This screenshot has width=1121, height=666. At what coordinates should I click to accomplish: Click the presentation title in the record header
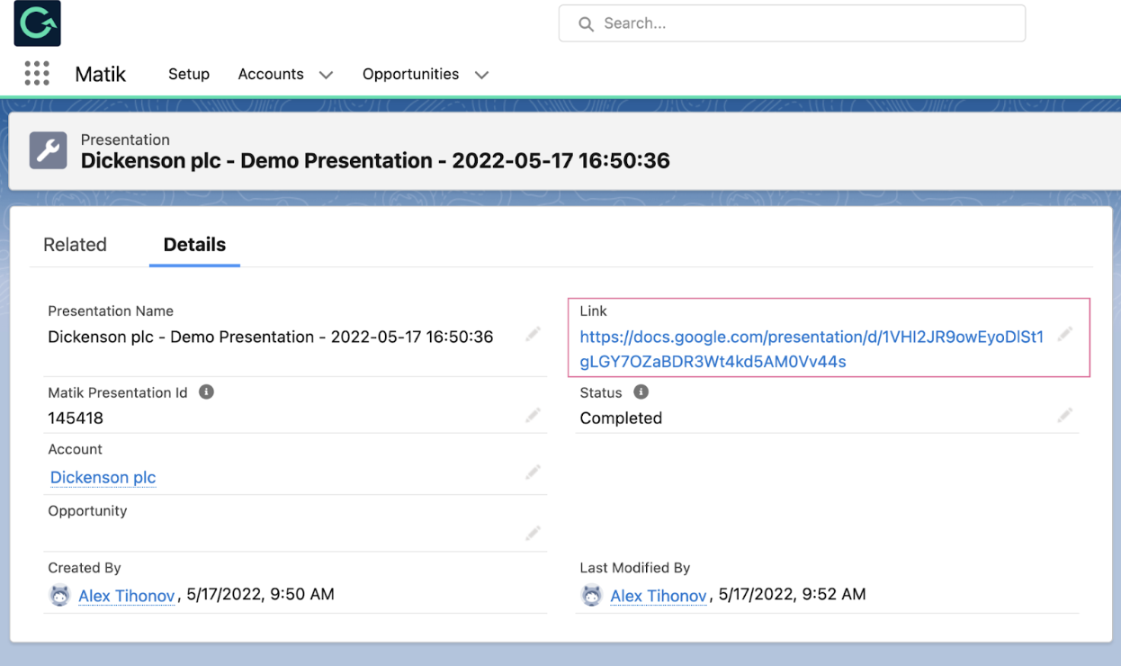click(x=375, y=161)
